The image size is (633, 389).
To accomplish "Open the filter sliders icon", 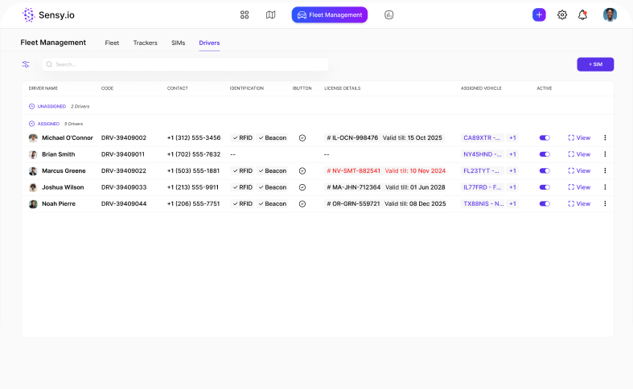I will coord(26,64).
